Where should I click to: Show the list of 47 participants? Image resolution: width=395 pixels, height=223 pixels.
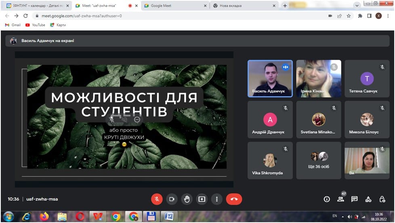tap(340, 199)
